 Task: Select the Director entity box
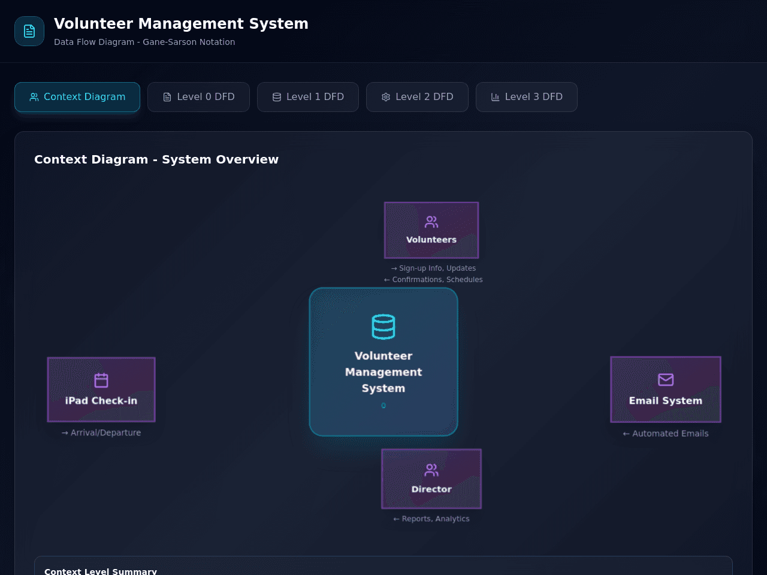431,479
